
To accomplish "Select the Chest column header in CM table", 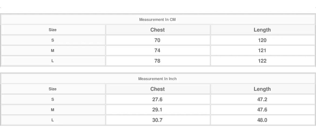I will (157, 30).
